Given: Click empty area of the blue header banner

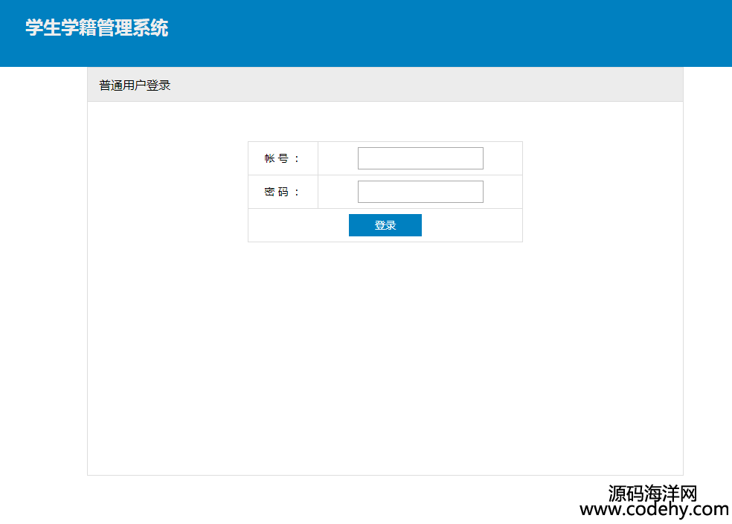Looking at the screenshot, I should point(446,33).
